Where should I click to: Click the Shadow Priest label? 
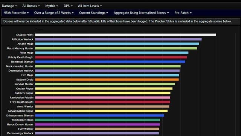(25, 35)
